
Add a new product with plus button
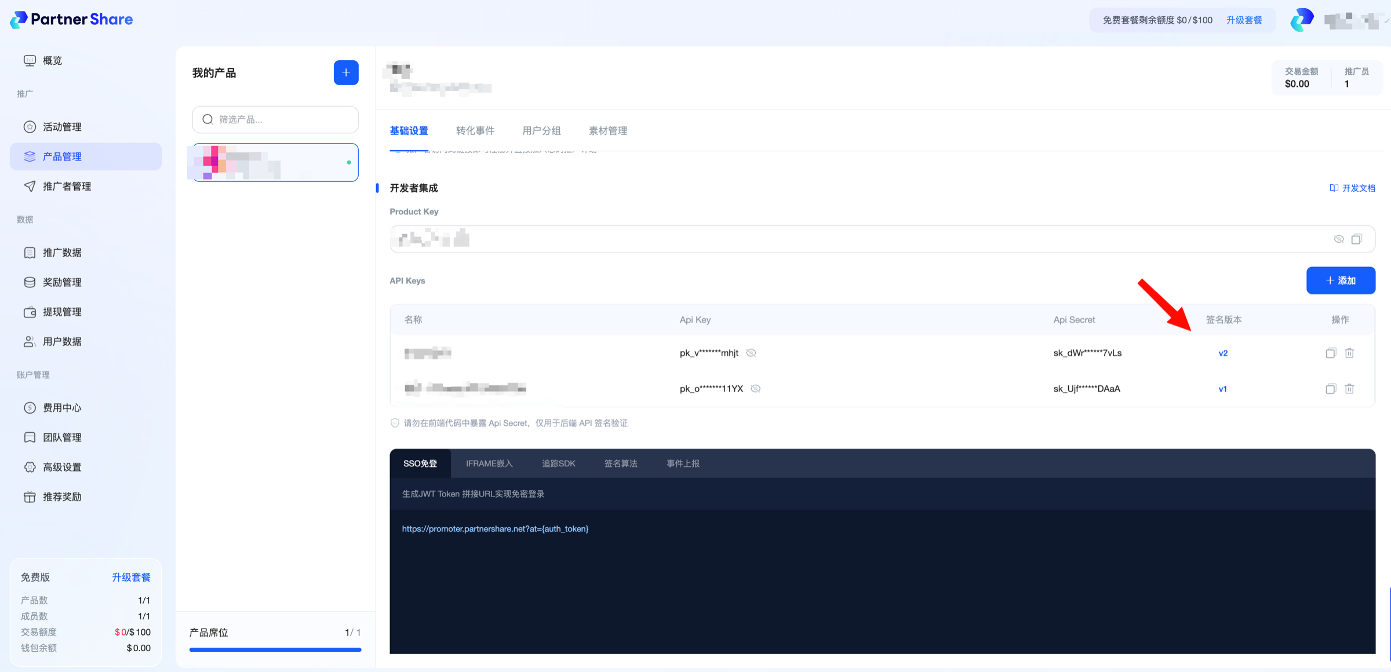pyautogui.click(x=346, y=72)
